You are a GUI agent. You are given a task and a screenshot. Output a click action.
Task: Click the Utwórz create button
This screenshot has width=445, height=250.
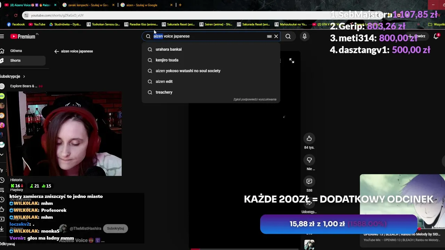(x=417, y=36)
